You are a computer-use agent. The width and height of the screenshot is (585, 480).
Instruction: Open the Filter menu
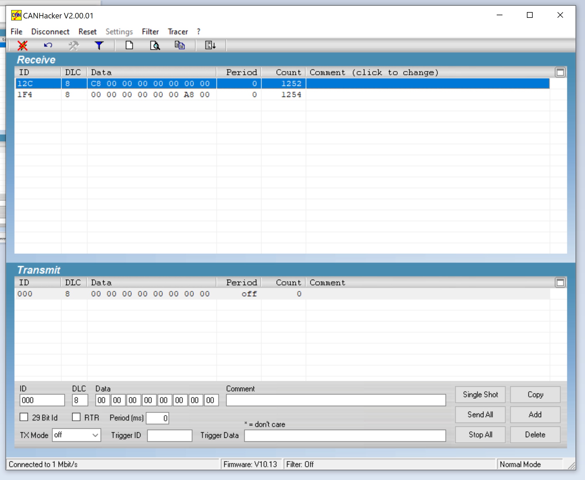click(x=150, y=32)
